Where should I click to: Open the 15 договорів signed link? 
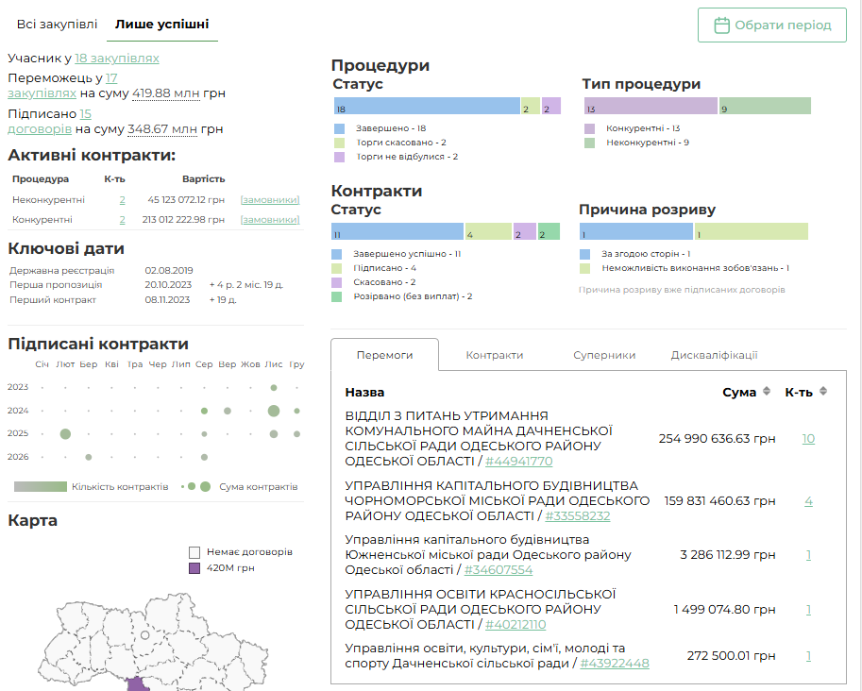click(49, 122)
